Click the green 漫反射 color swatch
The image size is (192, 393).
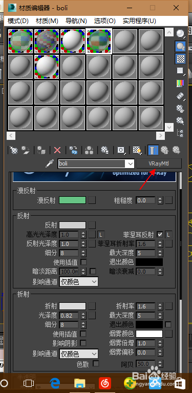72,200
